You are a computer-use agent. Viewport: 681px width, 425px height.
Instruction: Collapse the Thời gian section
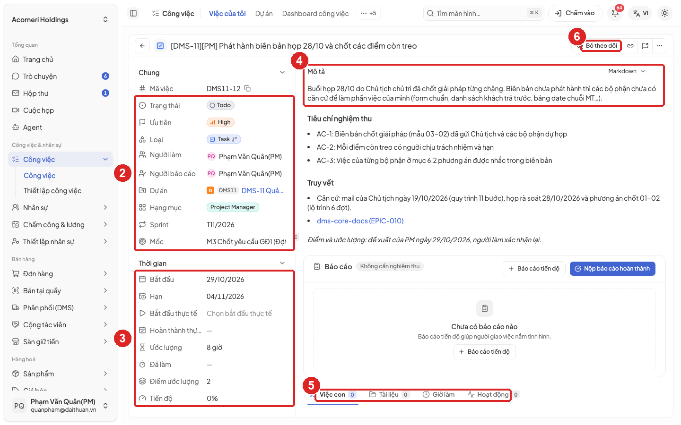(x=282, y=263)
